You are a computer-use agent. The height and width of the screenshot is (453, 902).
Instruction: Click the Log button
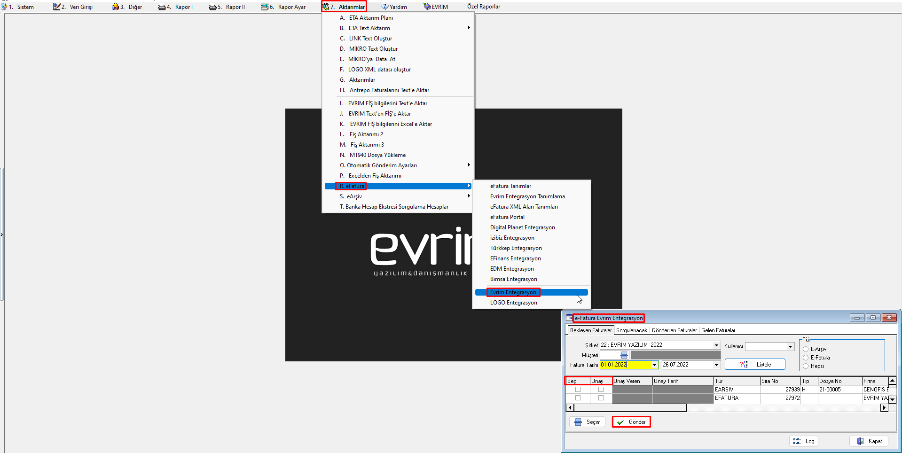(804, 441)
